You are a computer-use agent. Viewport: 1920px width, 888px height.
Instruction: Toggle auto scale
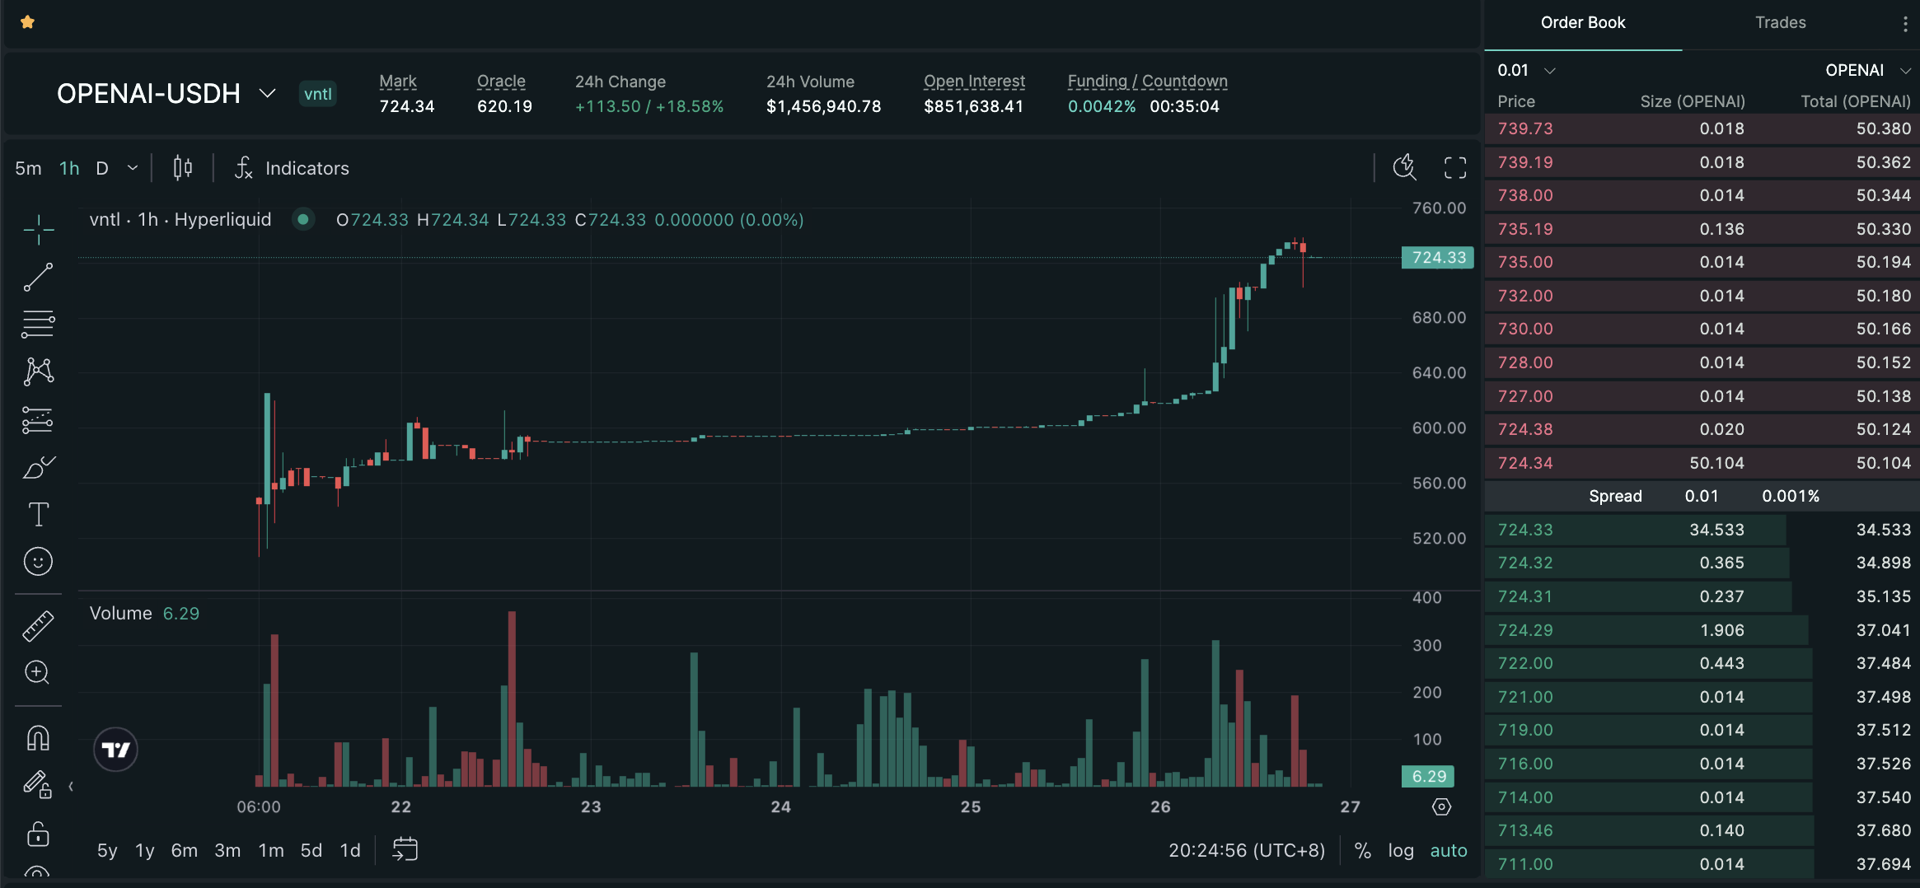click(x=1449, y=851)
